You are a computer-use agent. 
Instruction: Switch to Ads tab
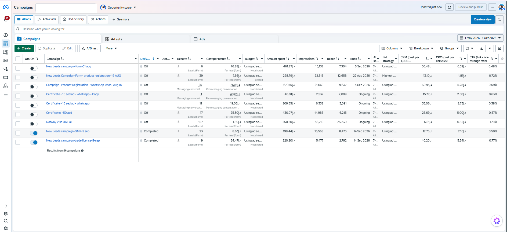click(x=235, y=39)
